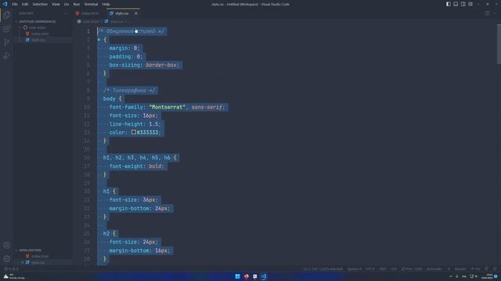Open the Go menu
The width and height of the screenshot is (501, 281).
(x=67, y=4)
